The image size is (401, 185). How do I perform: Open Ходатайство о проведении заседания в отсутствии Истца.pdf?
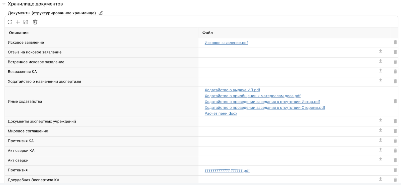click(262, 102)
